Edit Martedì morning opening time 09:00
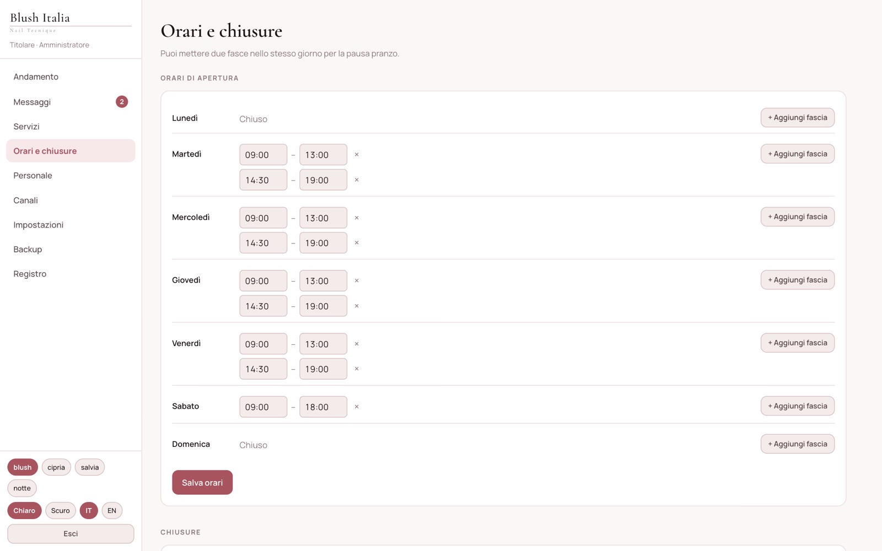The height and width of the screenshot is (551, 882). 263,155
